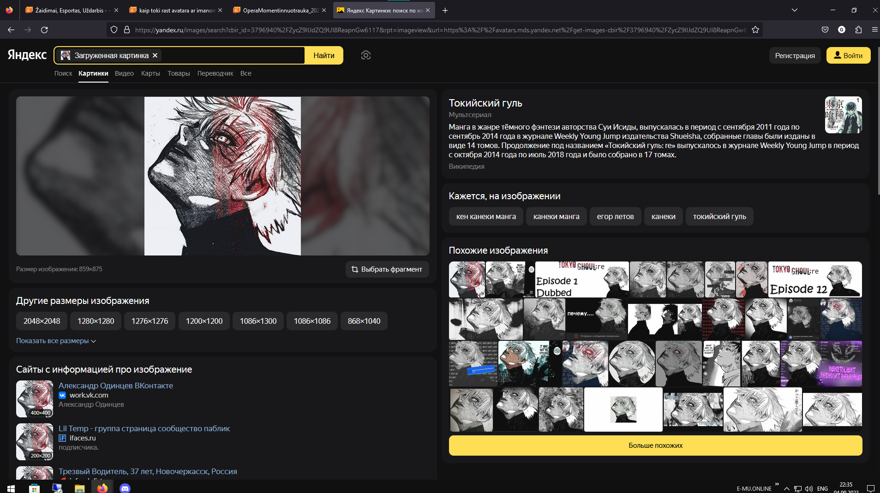Click the Больше похожих button
Screen dimensions: 880x493
pos(655,445)
